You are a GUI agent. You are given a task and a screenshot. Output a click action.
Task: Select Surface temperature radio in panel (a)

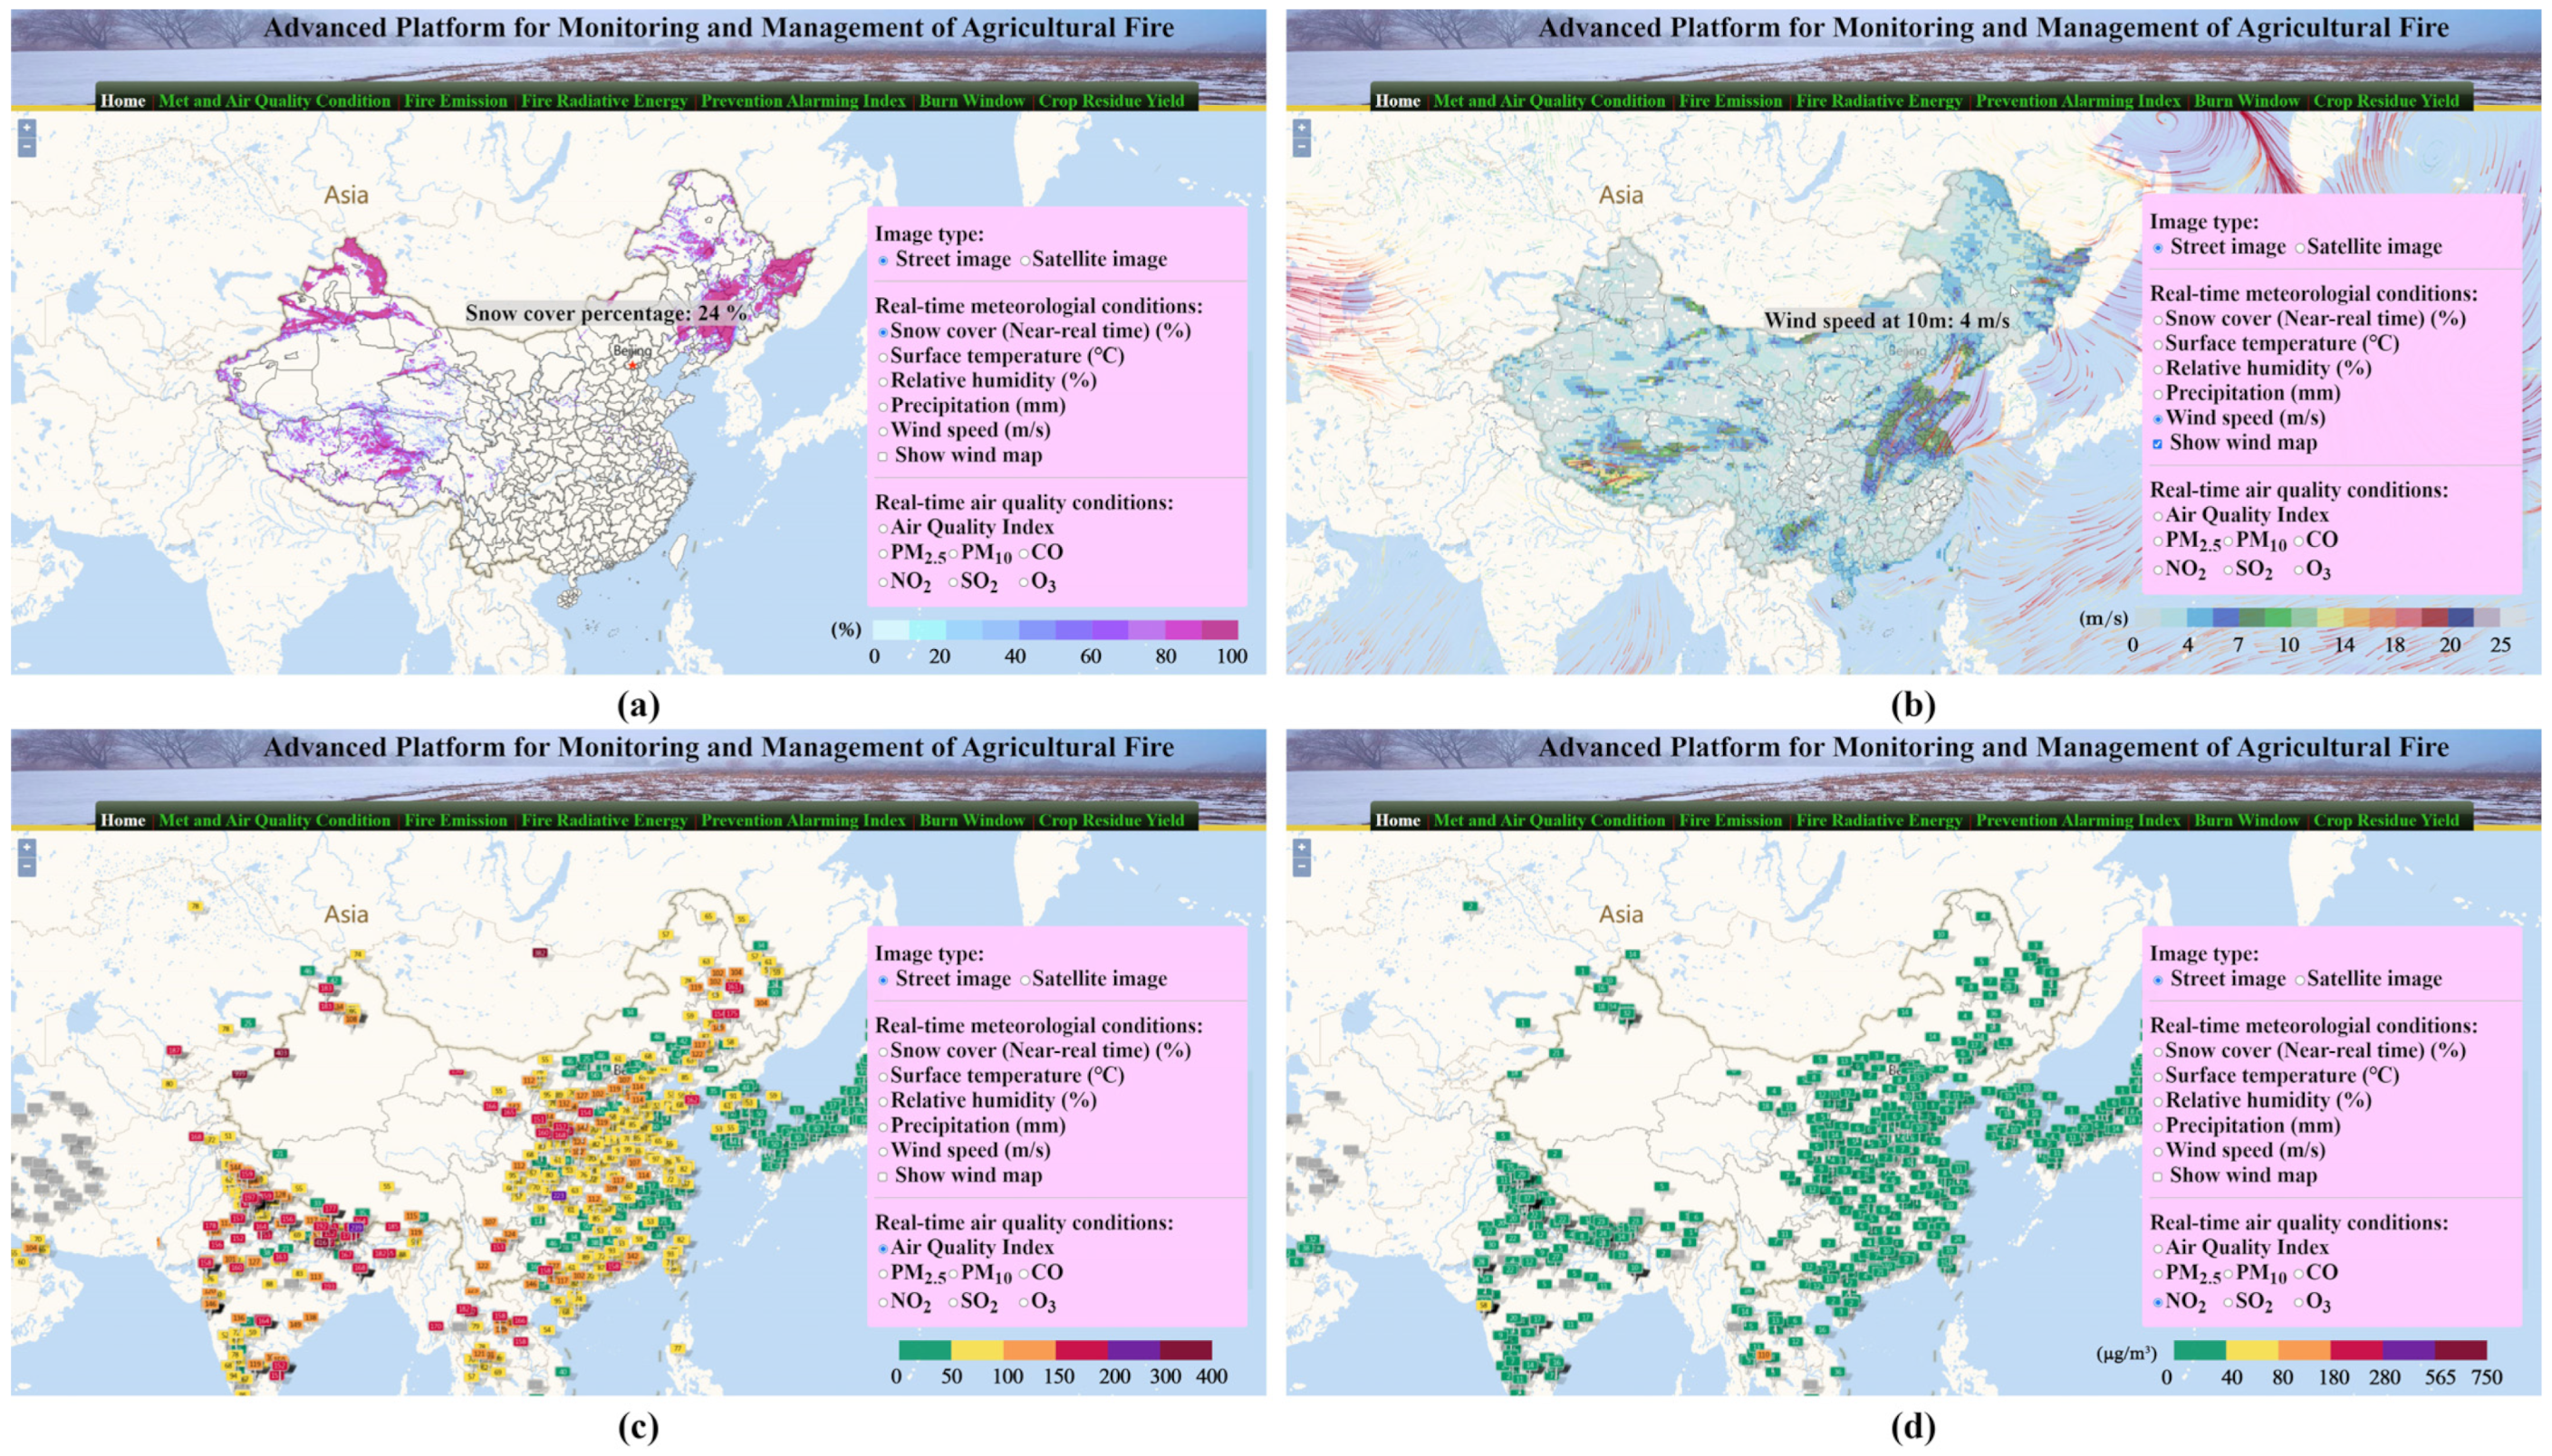(882, 357)
